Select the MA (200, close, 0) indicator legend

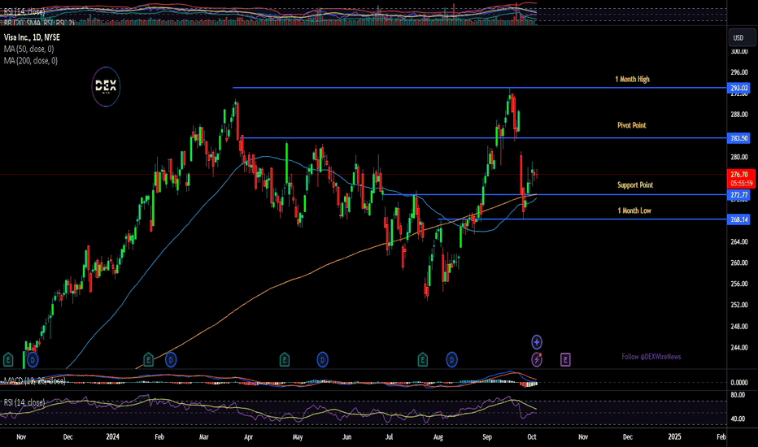tap(31, 60)
